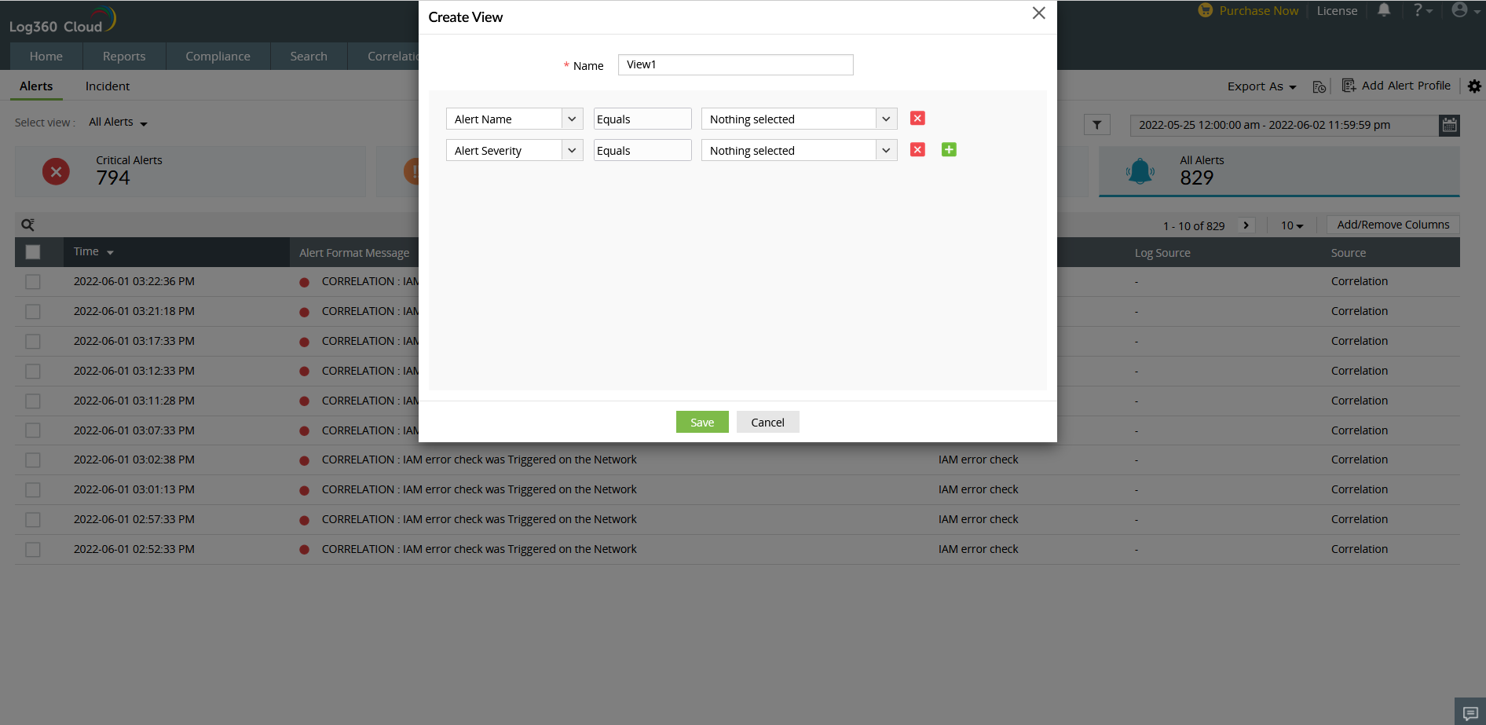1486x725 pixels.
Task: Go to the Home tab
Action: 46,57
